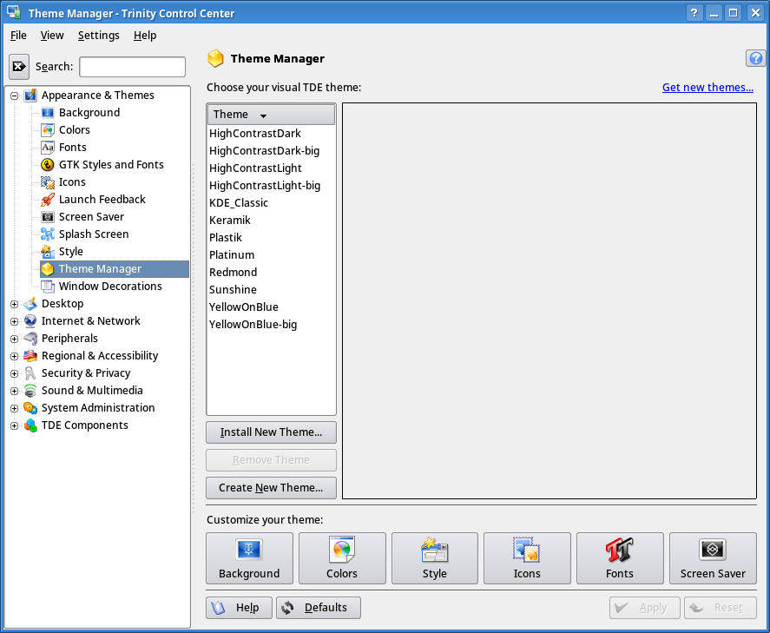Click the Help button at bottom

tap(239, 608)
